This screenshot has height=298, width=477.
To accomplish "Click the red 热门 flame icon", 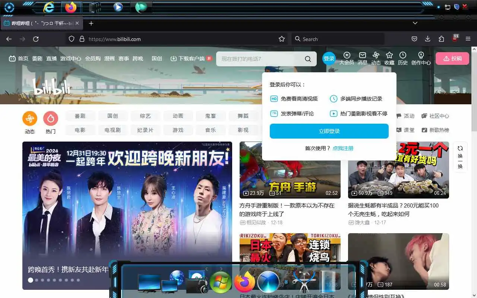I will [51, 118].
